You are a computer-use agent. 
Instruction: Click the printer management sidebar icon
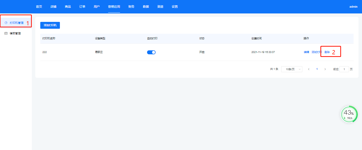point(6,23)
